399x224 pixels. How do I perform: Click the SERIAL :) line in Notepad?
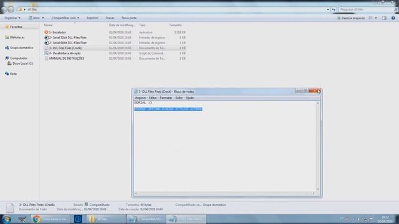[x=143, y=103]
